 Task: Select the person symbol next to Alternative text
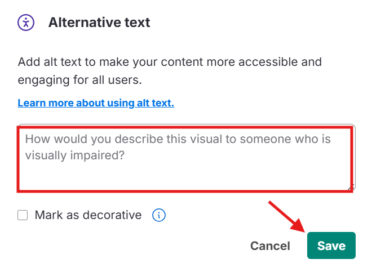[26, 23]
